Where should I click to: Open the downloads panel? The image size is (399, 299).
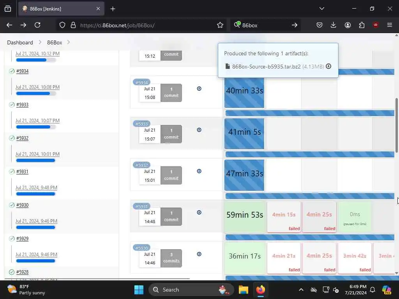click(x=334, y=25)
